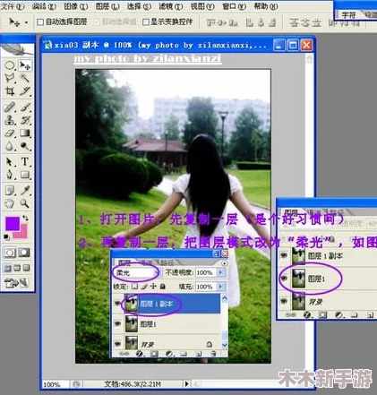Image resolution: width=377 pixels, height=395 pixels.
Task: Open the 视图 menu
Action: coord(202,6)
